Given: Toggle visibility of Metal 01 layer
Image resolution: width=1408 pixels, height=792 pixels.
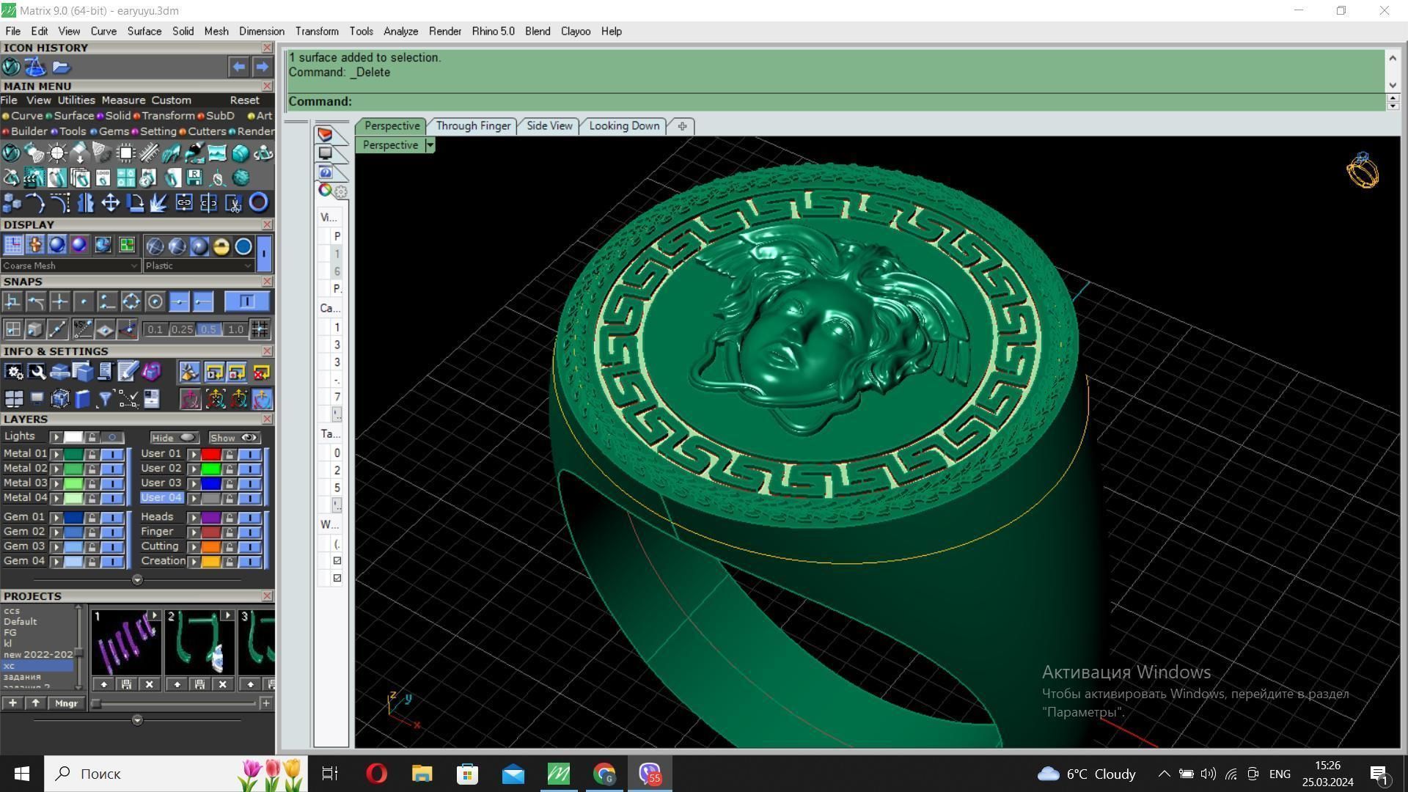Looking at the screenshot, I should click(112, 455).
